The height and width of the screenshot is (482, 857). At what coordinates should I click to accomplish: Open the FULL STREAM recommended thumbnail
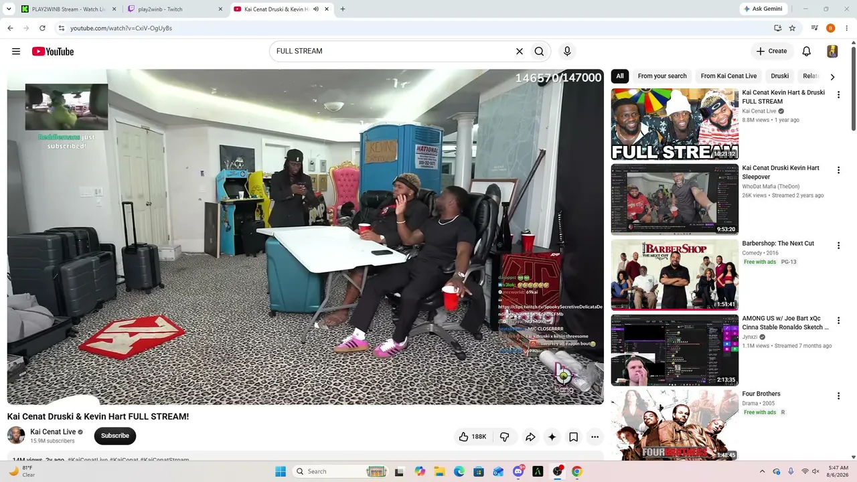[x=675, y=124]
